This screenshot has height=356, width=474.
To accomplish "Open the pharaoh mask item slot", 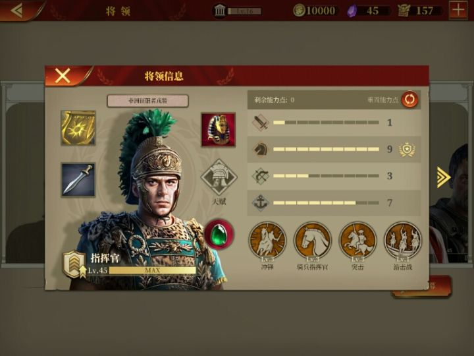I will point(219,130).
